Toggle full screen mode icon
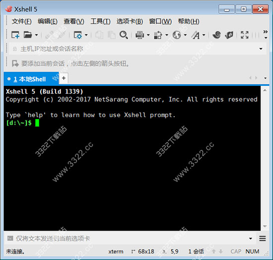 (x=244, y=35)
